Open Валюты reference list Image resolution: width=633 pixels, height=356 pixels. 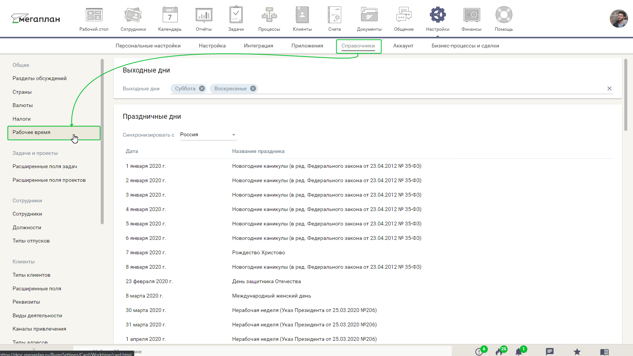click(x=22, y=106)
